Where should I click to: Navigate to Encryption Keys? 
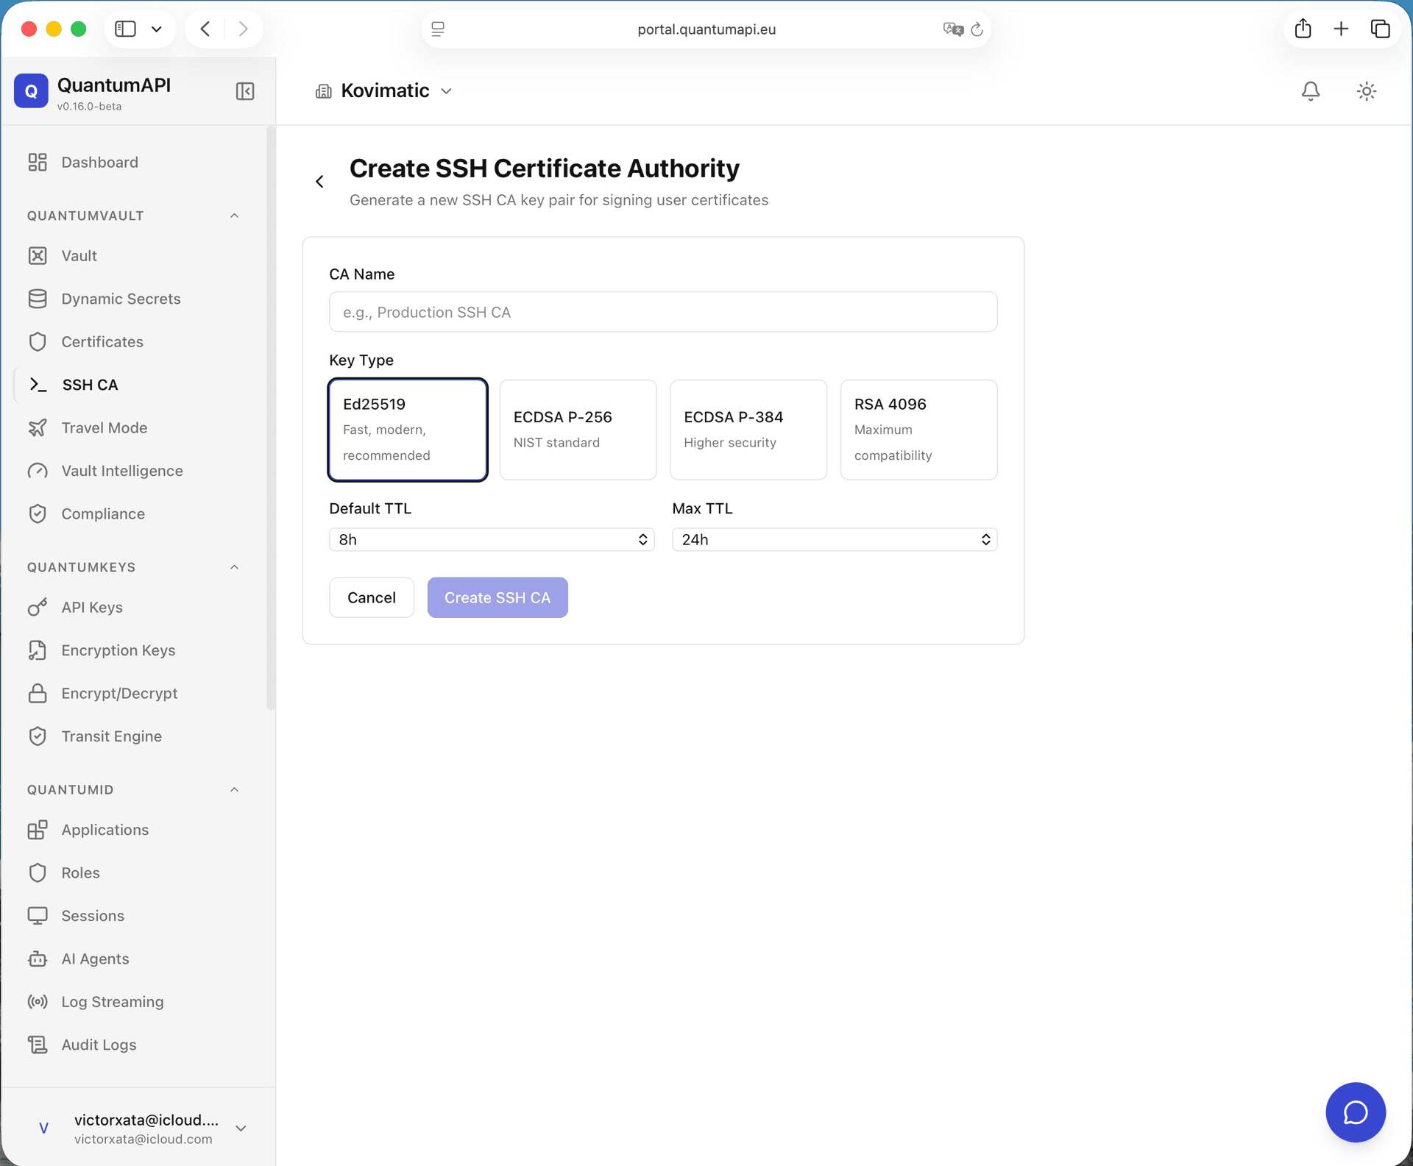pyautogui.click(x=118, y=650)
